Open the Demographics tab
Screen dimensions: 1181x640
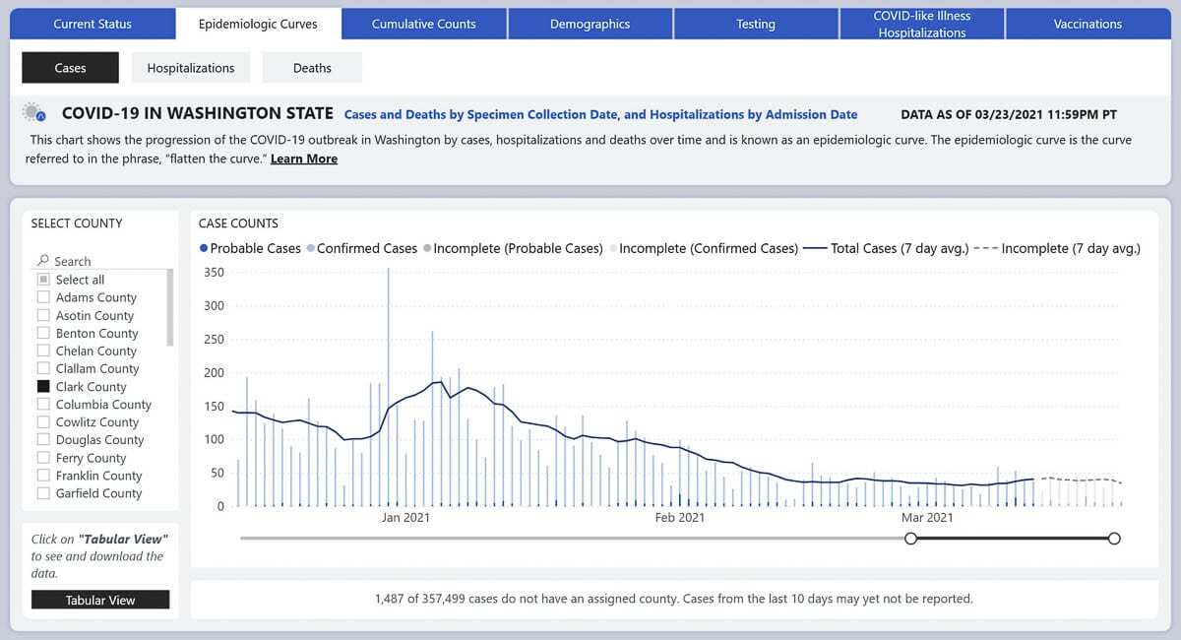pos(590,24)
